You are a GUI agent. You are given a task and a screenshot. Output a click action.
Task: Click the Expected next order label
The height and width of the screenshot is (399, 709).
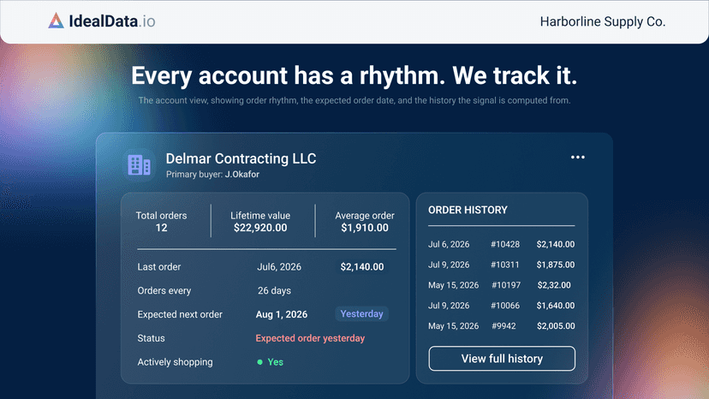pyautogui.click(x=180, y=314)
